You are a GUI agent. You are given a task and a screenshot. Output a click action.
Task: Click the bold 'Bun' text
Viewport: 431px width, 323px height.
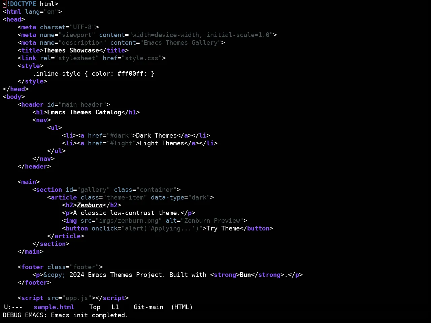pyautogui.click(x=245, y=275)
